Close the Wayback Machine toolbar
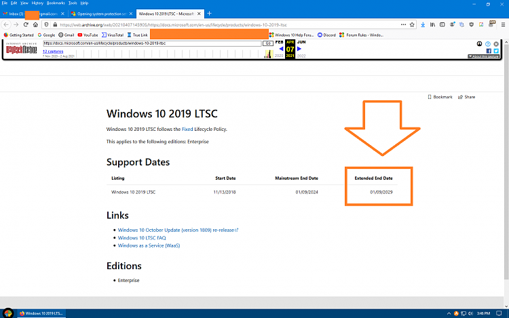The width and height of the screenshot is (509, 318). click(496, 44)
